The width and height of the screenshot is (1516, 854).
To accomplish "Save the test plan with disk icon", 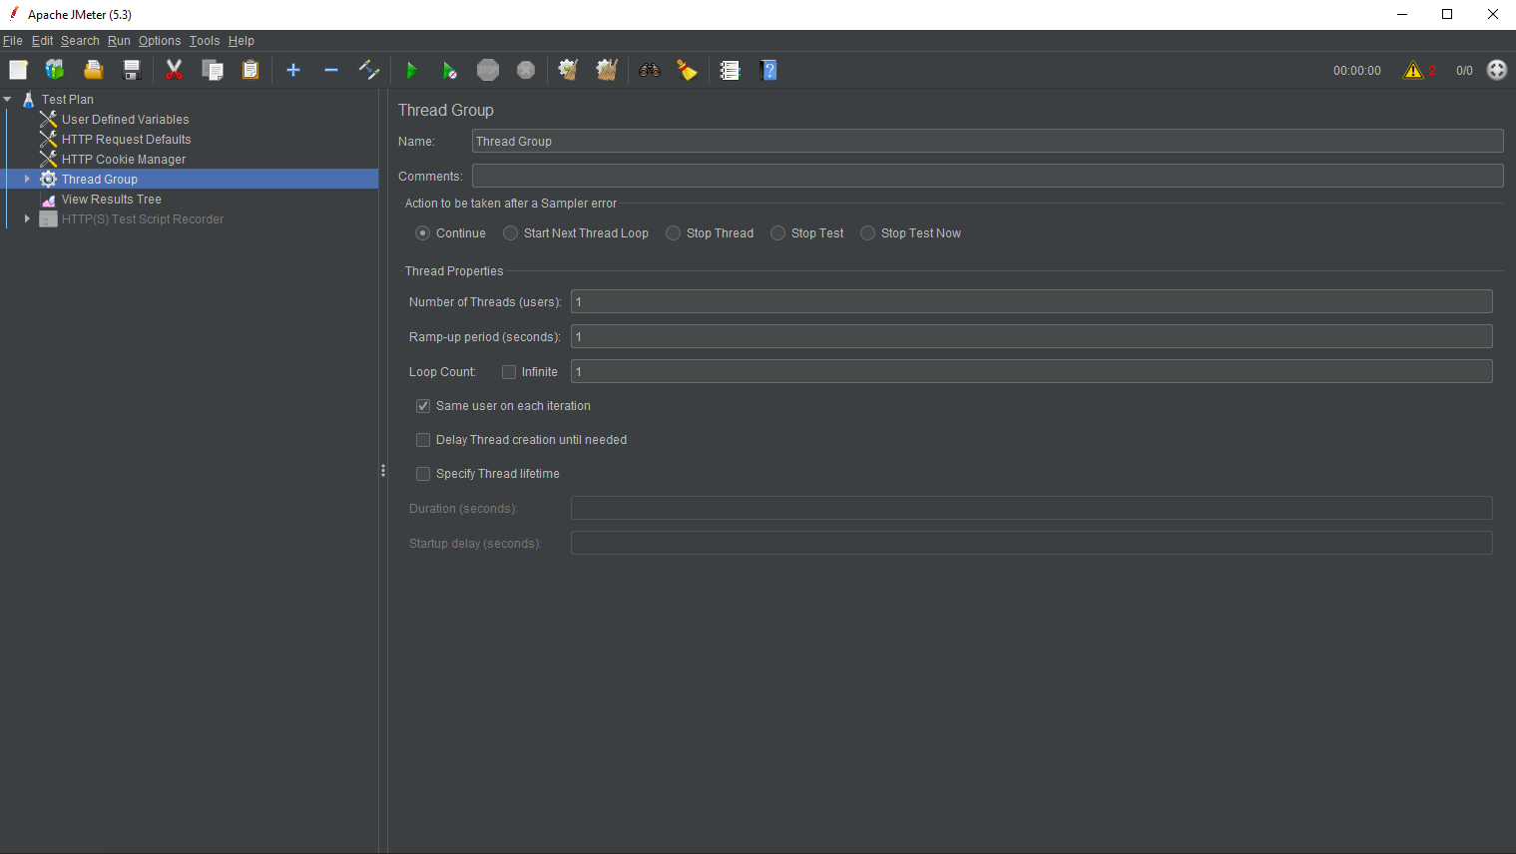I will tap(130, 70).
